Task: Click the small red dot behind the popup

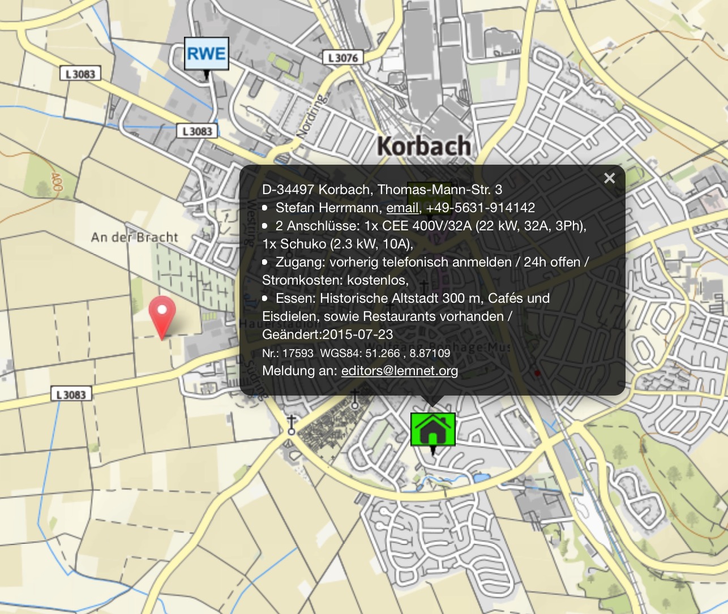Action: coord(537,373)
